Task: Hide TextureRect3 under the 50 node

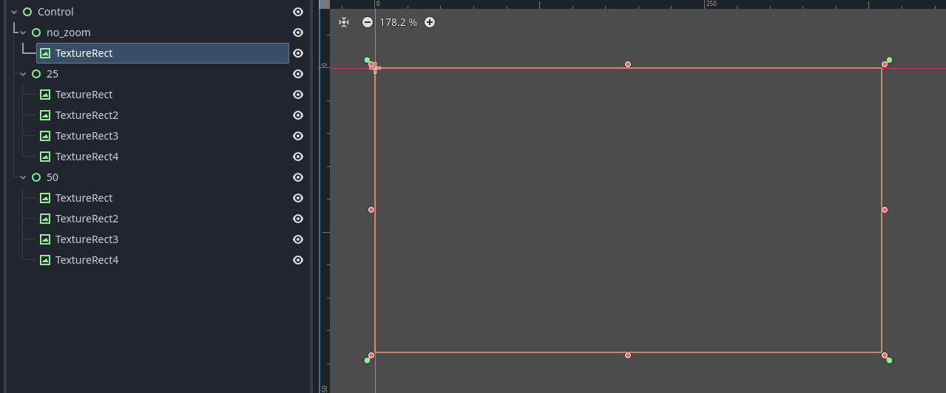Action: (298, 239)
